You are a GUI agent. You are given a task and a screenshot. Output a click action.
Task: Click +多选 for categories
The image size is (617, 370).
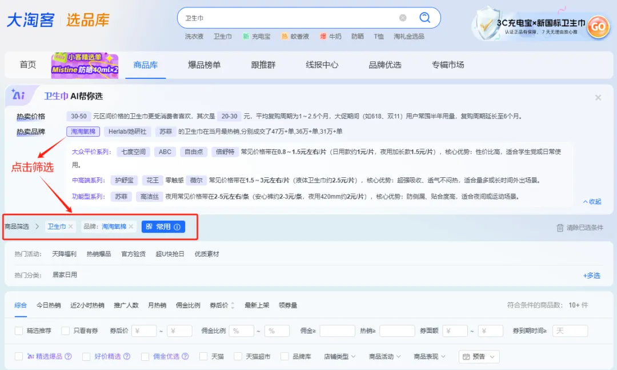pos(591,276)
